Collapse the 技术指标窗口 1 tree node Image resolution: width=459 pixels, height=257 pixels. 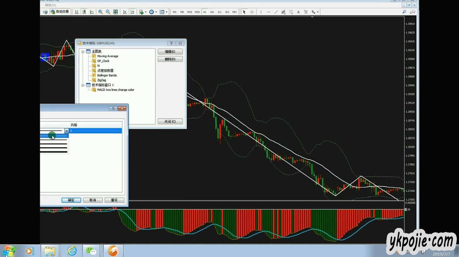click(83, 85)
